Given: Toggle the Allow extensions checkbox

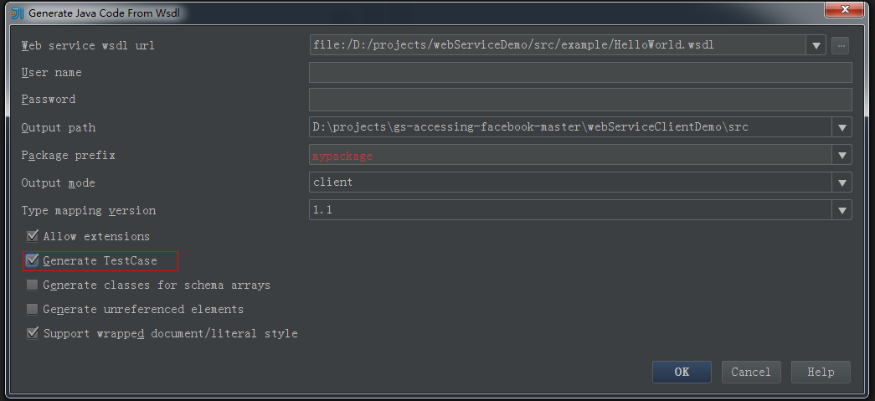Looking at the screenshot, I should pyautogui.click(x=33, y=236).
